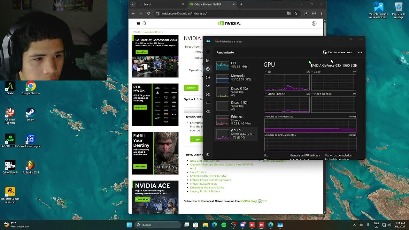
Task: Open the Black Myth Wukong ad banner
Action: click(x=155, y=153)
